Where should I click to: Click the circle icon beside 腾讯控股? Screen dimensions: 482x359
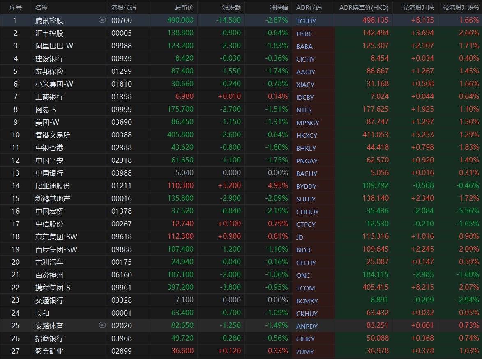pyautogui.click(x=102, y=20)
